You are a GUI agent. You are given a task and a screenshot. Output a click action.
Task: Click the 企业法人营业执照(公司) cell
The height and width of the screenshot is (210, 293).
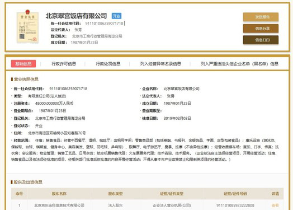(x=172, y=206)
